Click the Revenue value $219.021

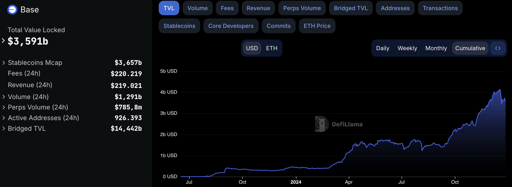coord(126,86)
